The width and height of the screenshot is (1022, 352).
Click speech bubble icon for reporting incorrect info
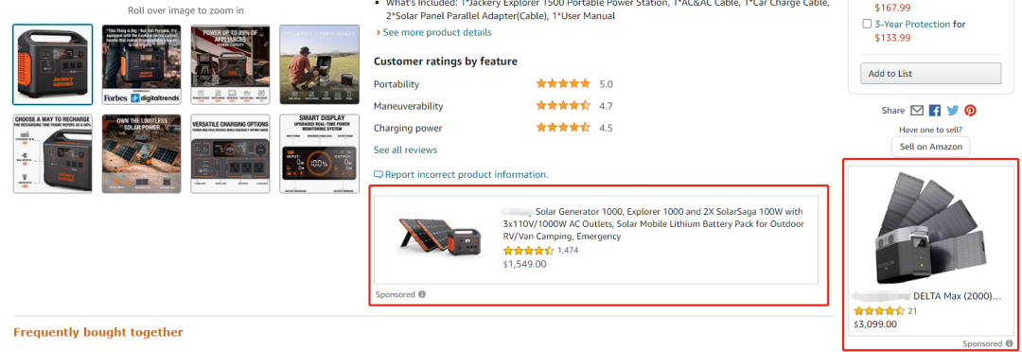coord(378,175)
